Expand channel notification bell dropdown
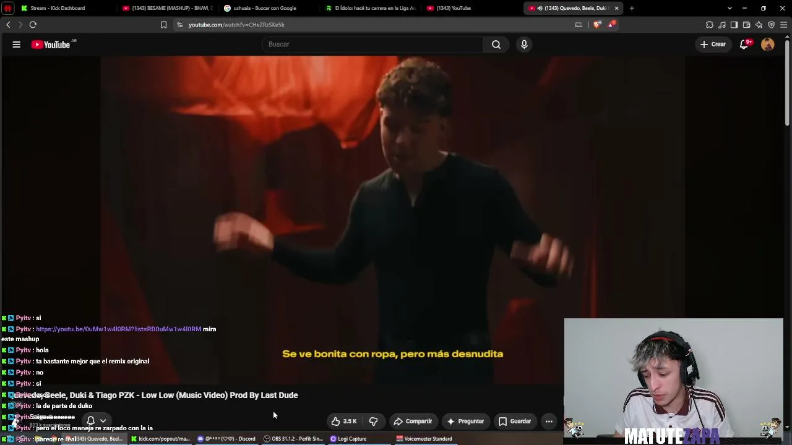Image resolution: width=792 pixels, height=445 pixels. pyautogui.click(x=103, y=421)
